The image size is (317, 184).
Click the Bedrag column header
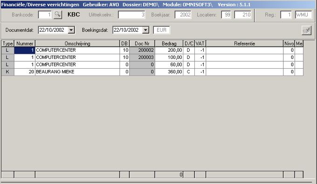[x=169, y=43]
